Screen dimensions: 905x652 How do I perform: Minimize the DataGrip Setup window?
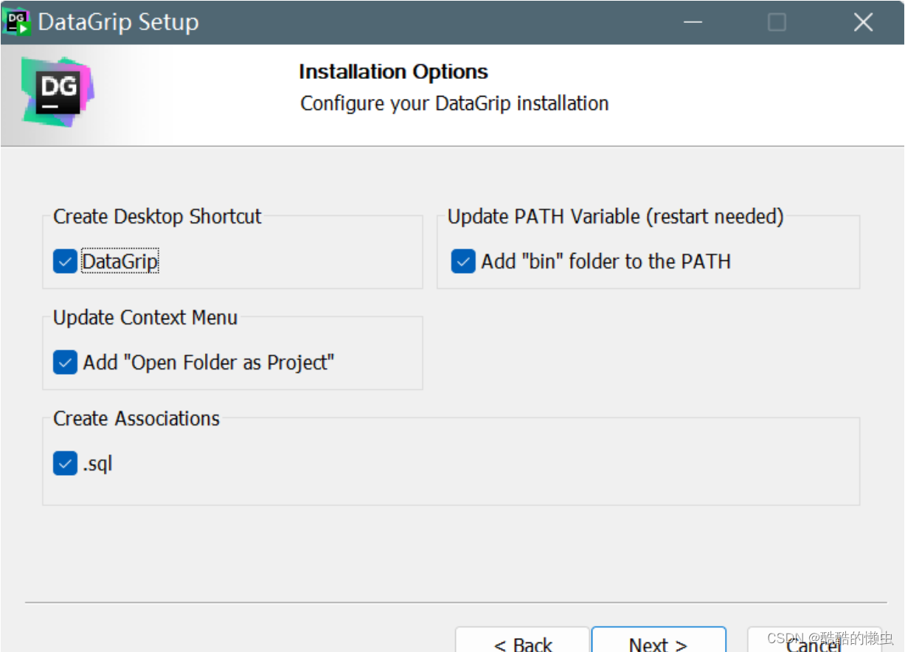coord(693,23)
